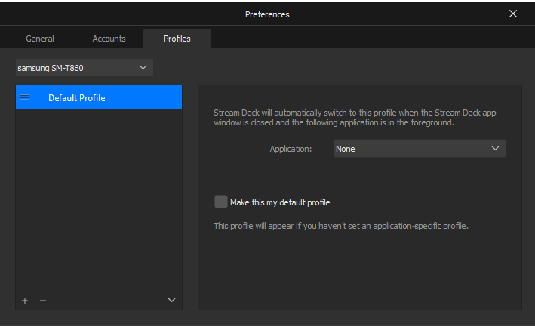This screenshot has height=330, width=535.
Task: Enable the default profile checkbox
Action: (220, 202)
